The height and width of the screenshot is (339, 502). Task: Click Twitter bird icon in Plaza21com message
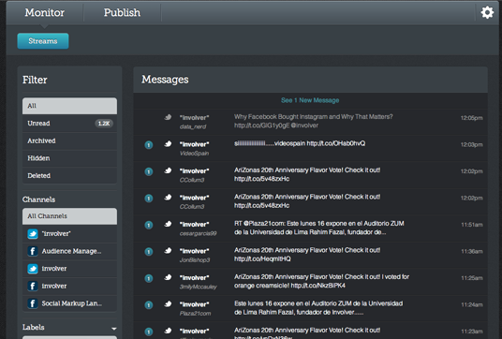tap(168, 303)
